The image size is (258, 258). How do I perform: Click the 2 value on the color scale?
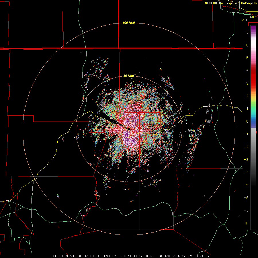[x=247, y=96]
